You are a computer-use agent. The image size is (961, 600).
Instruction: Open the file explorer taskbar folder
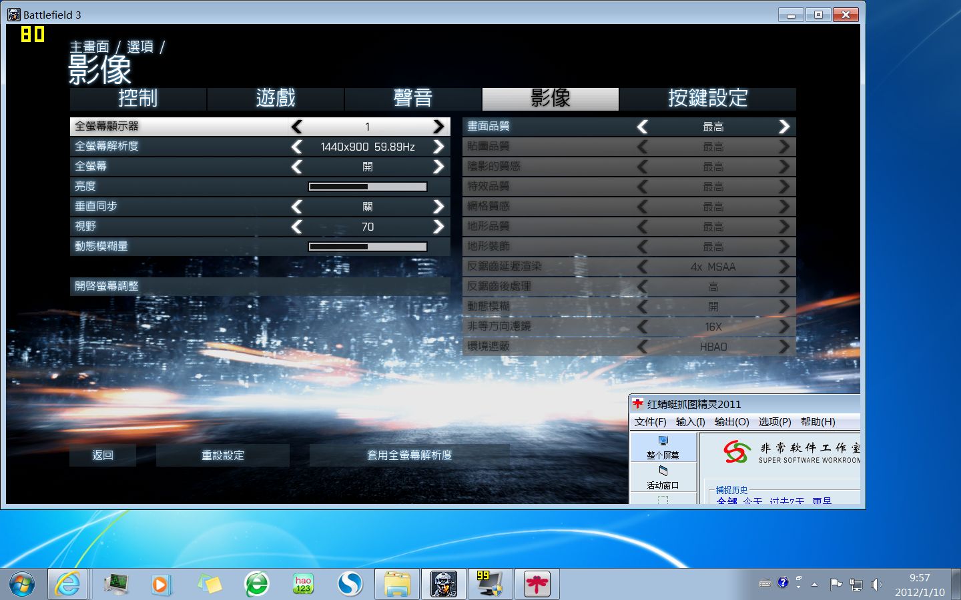pyautogui.click(x=397, y=585)
